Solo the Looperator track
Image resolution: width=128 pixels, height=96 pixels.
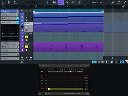[x=31, y=17]
